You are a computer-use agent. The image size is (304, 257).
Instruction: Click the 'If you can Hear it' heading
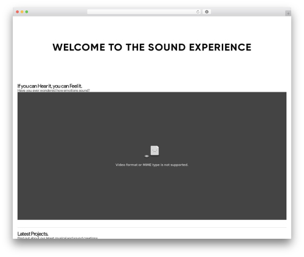50,86
